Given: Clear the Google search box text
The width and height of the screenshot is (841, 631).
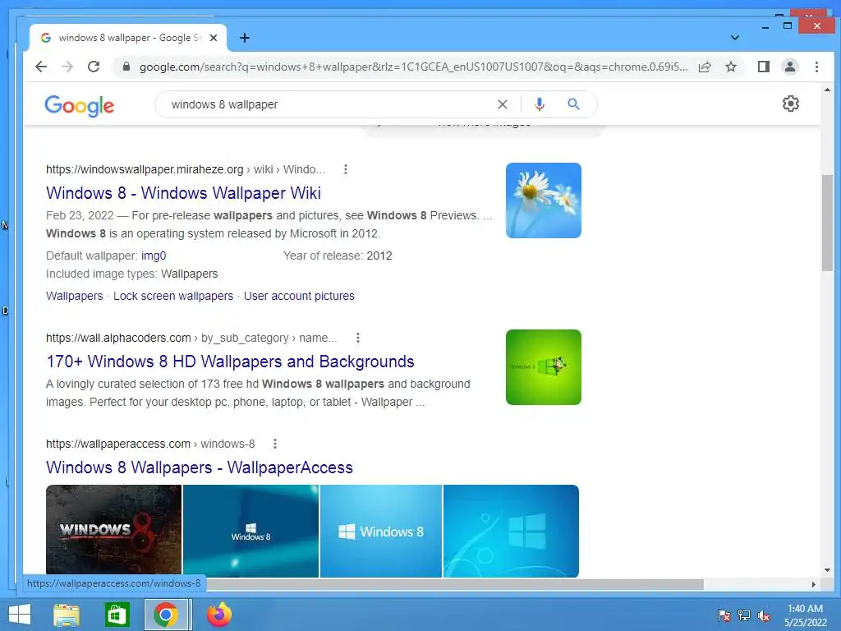Looking at the screenshot, I should (502, 104).
